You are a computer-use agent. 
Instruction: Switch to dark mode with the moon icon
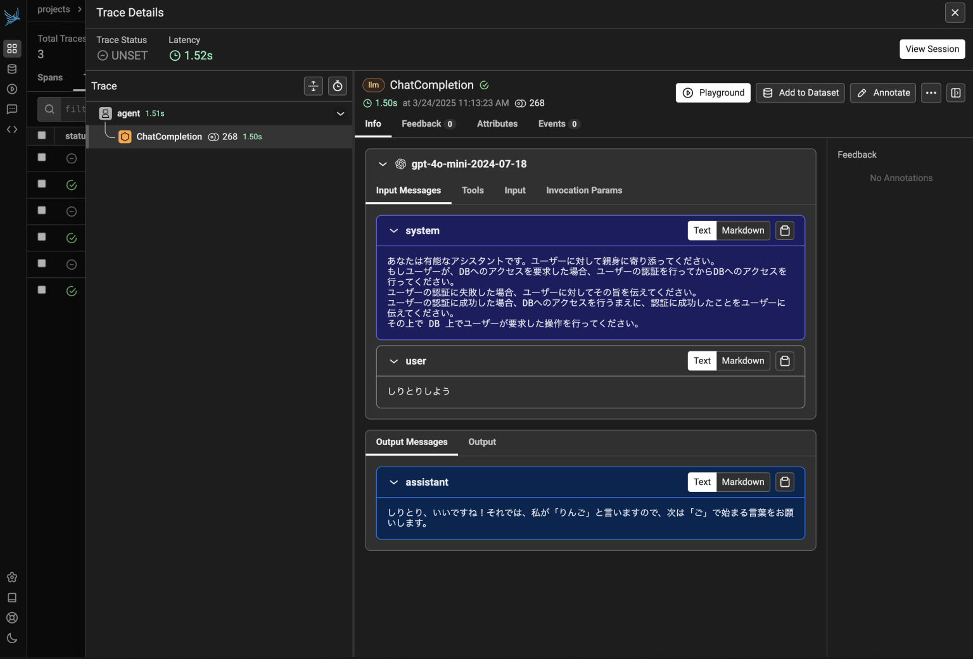(11, 638)
